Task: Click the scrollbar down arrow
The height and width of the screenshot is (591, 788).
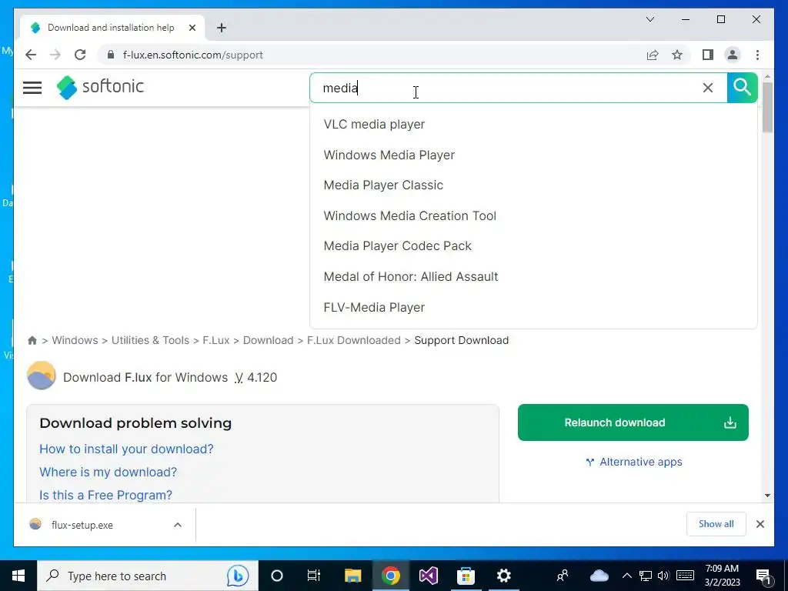Action: [x=767, y=496]
